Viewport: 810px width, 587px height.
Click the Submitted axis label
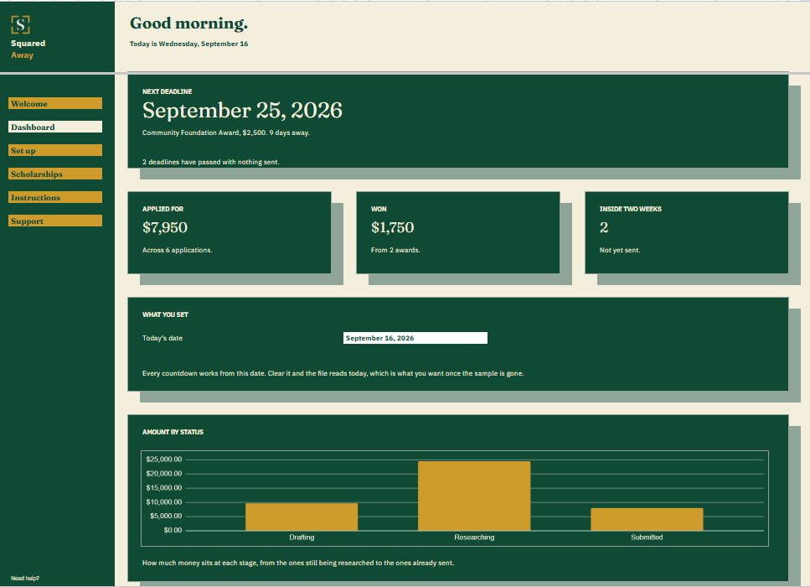647,538
